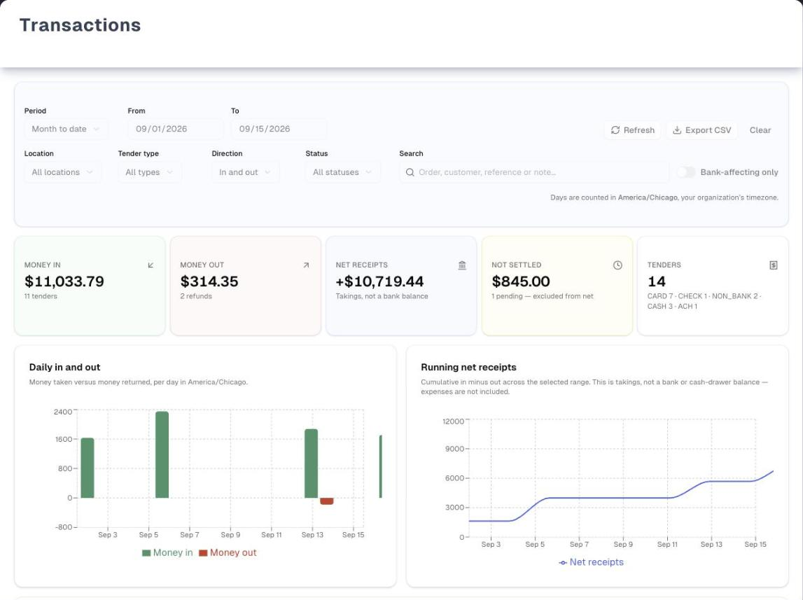Click the $11,033.79 Money In value
This screenshot has width=803, height=600.
click(64, 281)
